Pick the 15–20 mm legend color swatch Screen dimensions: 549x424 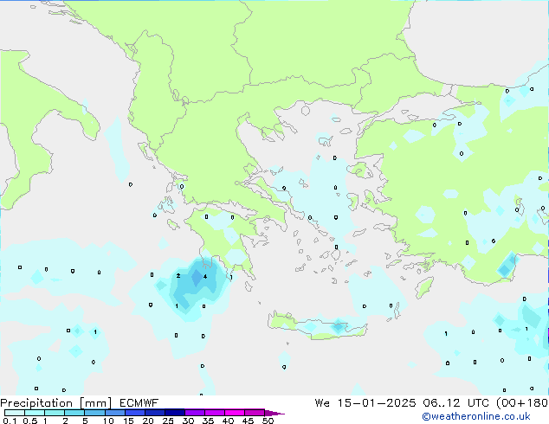tap(135, 413)
